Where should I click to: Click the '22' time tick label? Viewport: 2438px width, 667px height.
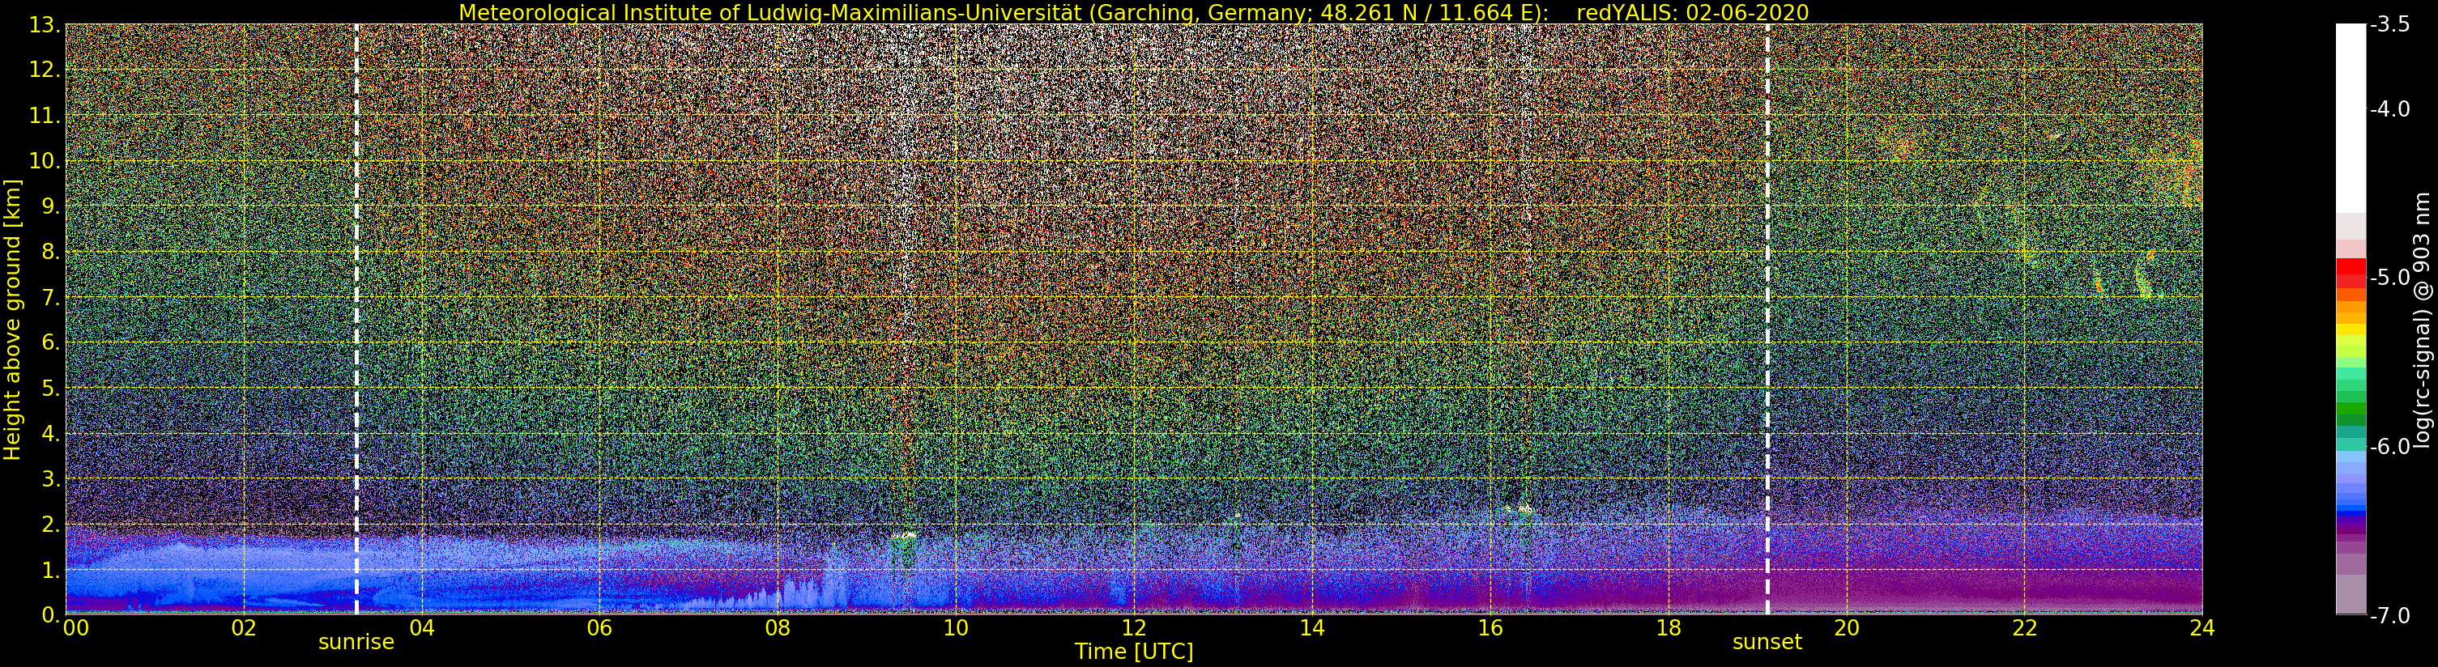(2024, 627)
